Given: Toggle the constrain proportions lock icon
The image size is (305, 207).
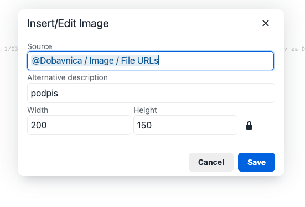Looking at the screenshot, I should [249, 126].
